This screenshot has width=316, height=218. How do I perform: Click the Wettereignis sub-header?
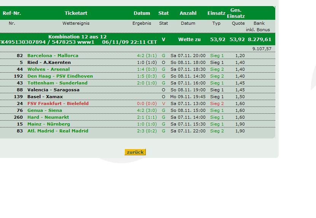[x=76, y=23]
